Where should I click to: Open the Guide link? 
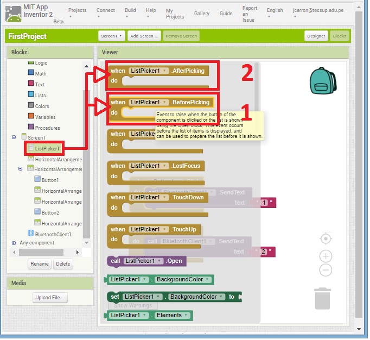click(226, 14)
